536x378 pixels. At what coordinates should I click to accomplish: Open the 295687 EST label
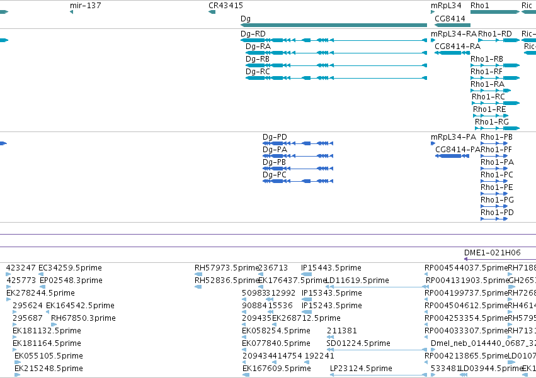click(x=28, y=319)
